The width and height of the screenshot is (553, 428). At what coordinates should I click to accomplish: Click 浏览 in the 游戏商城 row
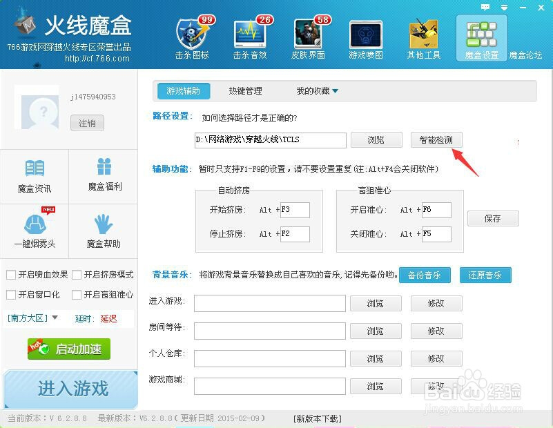(x=376, y=386)
